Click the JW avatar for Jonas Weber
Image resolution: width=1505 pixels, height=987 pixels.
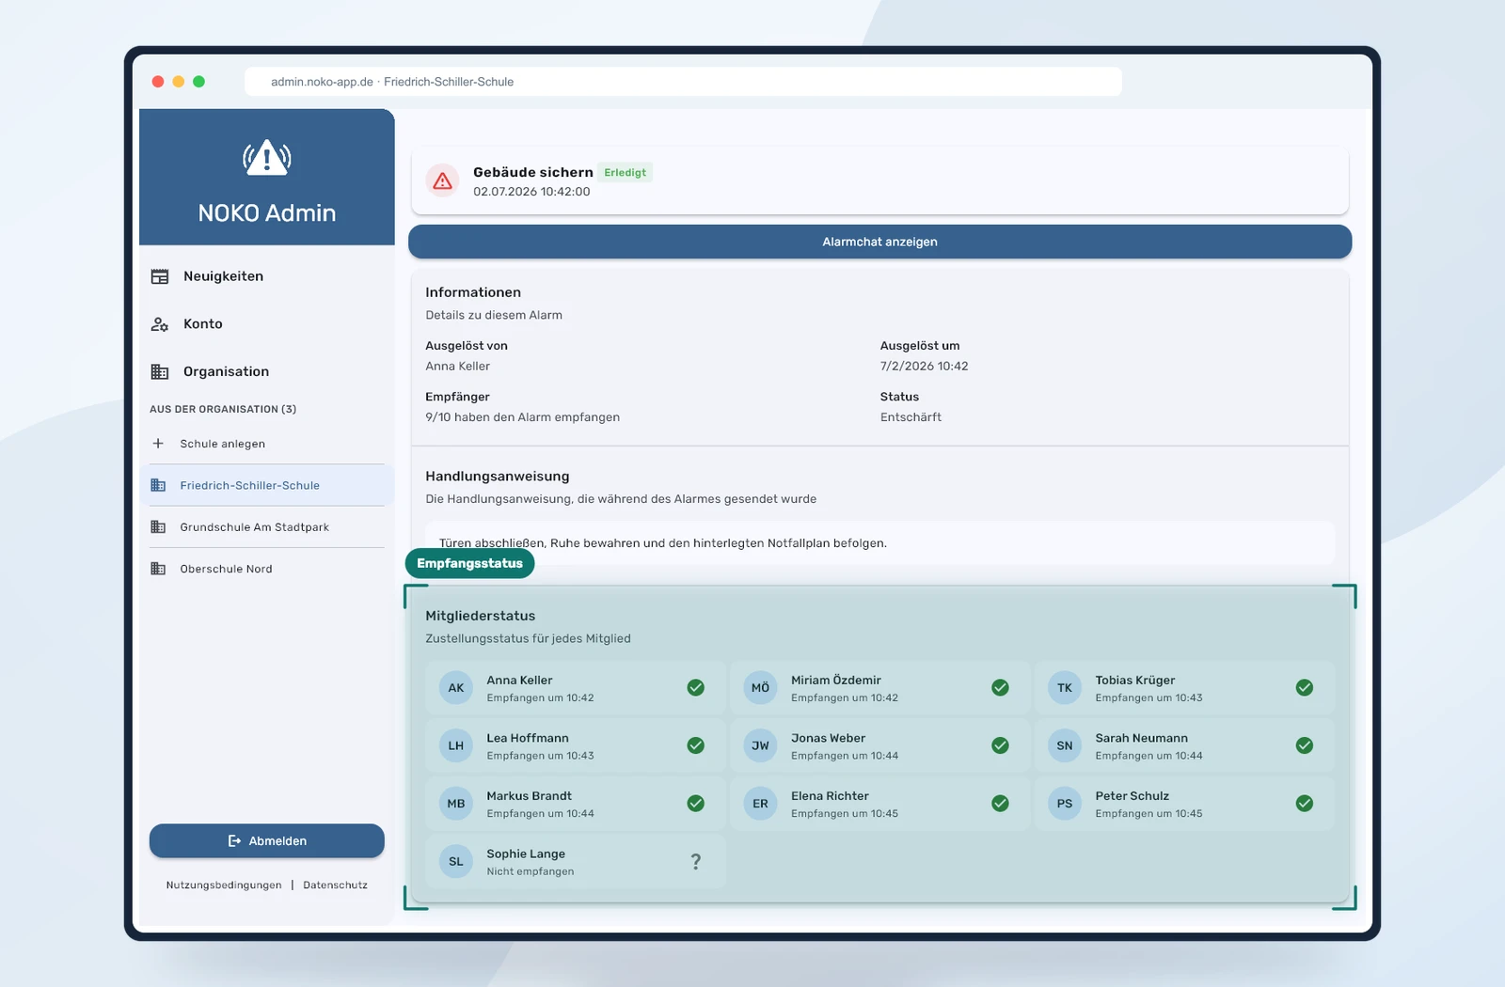point(760,745)
